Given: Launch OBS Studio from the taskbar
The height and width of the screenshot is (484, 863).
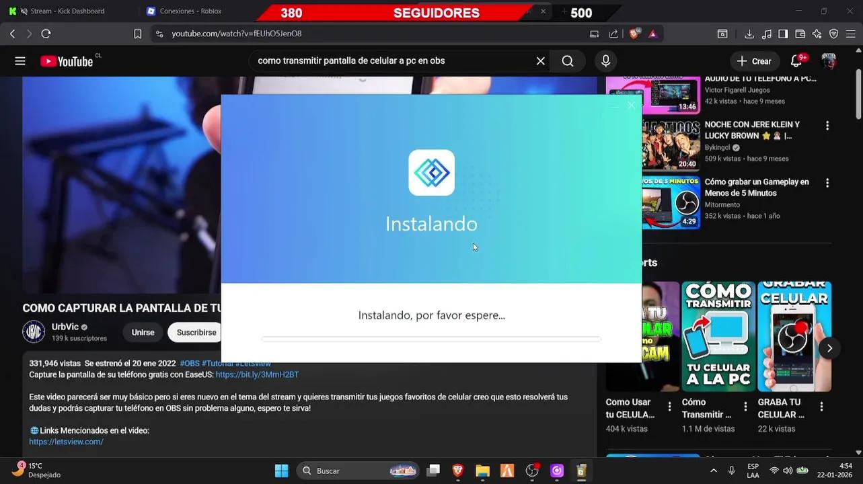Looking at the screenshot, I should click(531, 471).
